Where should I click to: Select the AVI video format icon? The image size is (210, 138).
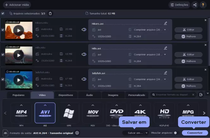click(45, 113)
